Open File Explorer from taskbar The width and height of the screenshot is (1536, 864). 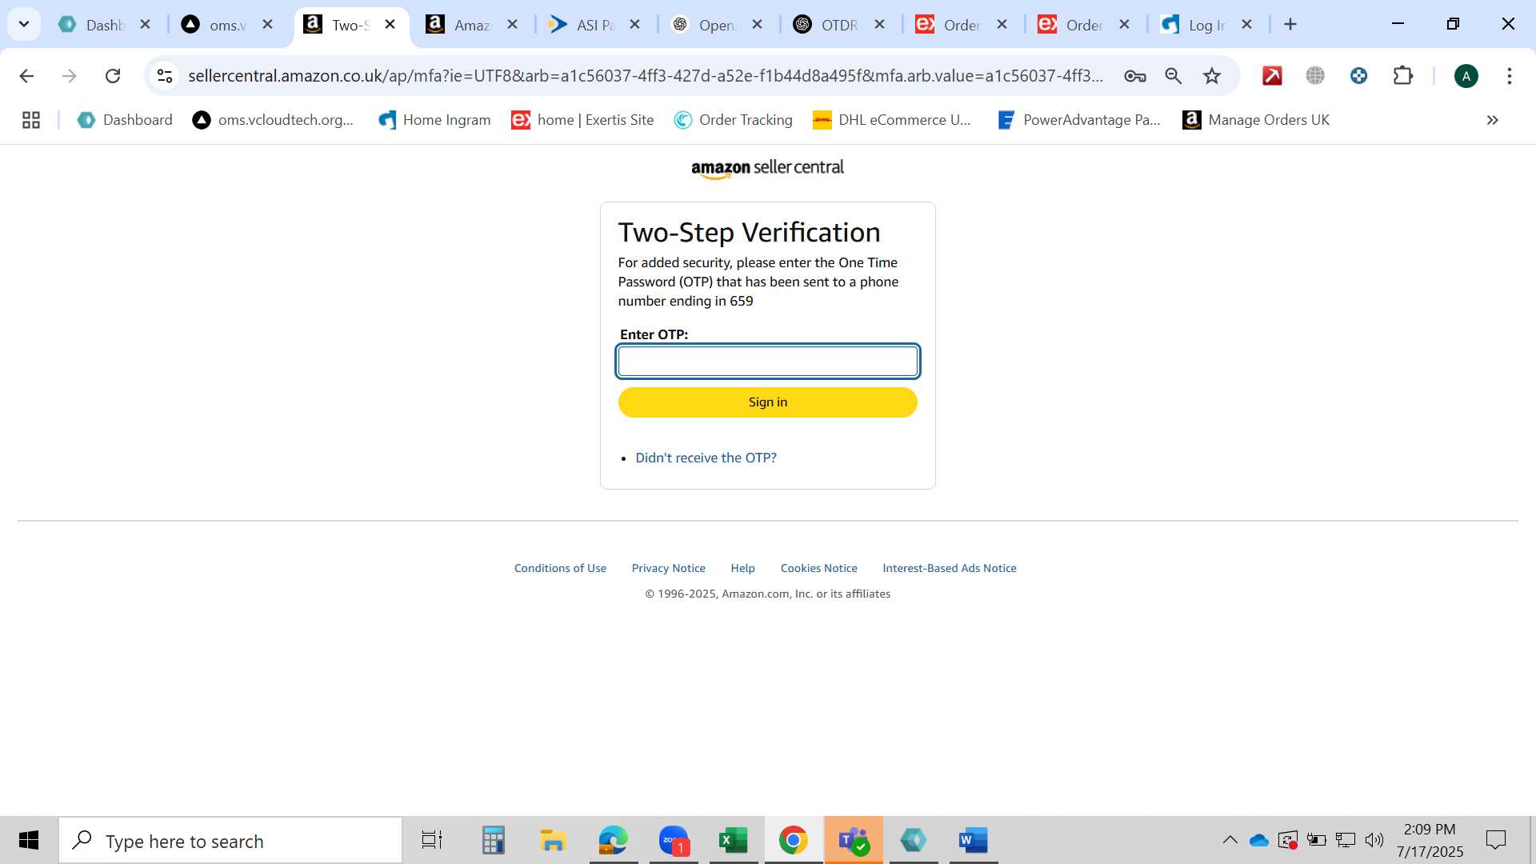(x=553, y=841)
